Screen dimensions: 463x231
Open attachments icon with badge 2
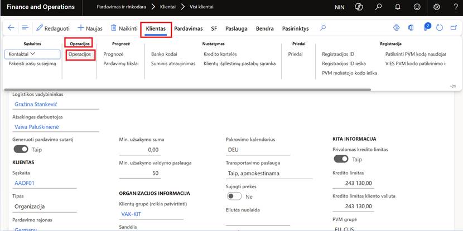(426, 27)
